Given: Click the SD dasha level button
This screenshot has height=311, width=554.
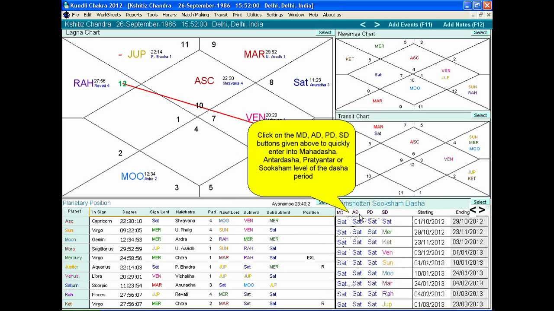Looking at the screenshot, I should [x=385, y=212].
